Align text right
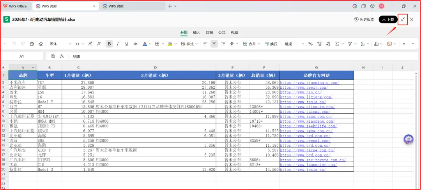Screen dimensions: 421x190 223,44
